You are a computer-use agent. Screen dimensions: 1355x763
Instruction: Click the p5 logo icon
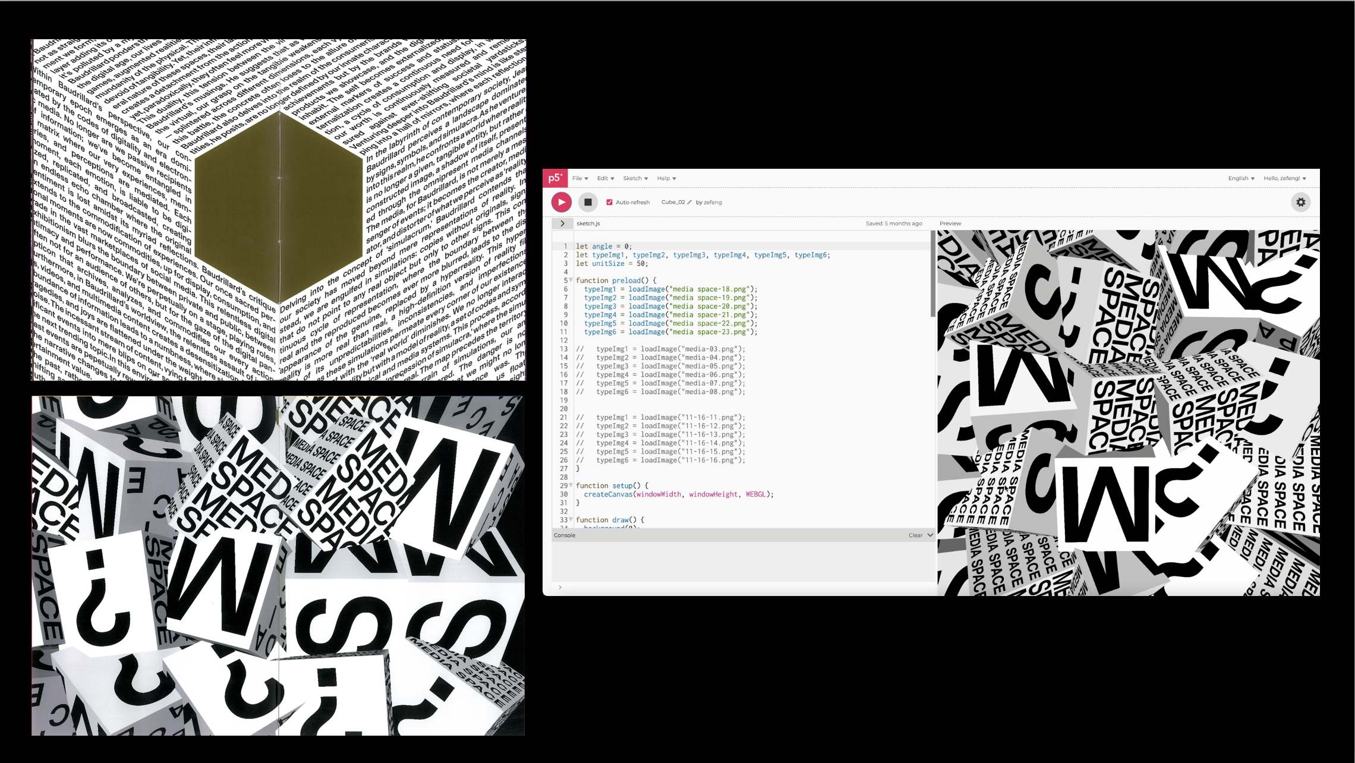[x=555, y=178]
